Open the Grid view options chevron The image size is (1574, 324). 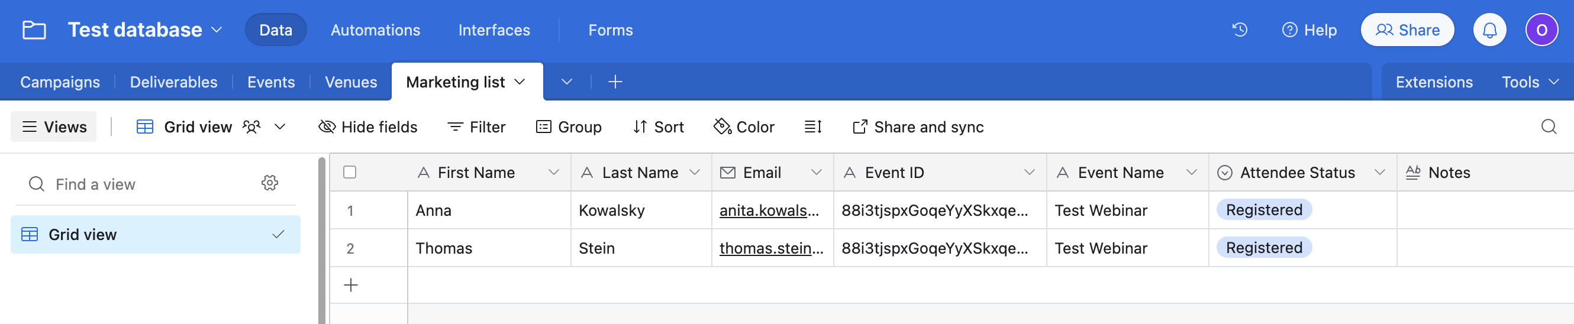pyautogui.click(x=280, y=127)
